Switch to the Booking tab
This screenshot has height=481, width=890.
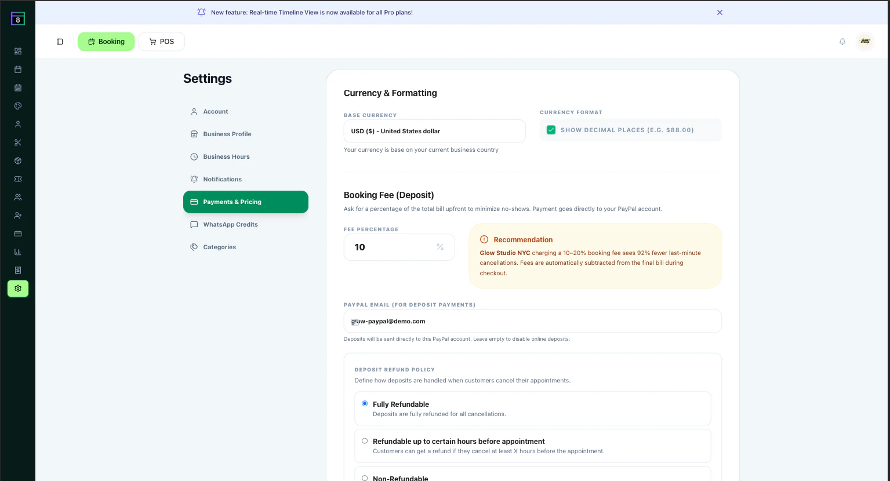pos(106,42)
